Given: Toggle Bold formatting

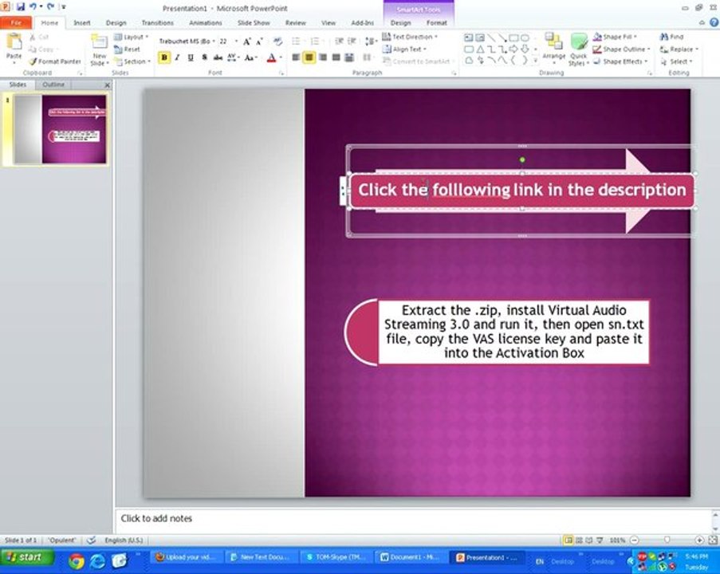Looking at the screenshot, I should coord(164,57).
